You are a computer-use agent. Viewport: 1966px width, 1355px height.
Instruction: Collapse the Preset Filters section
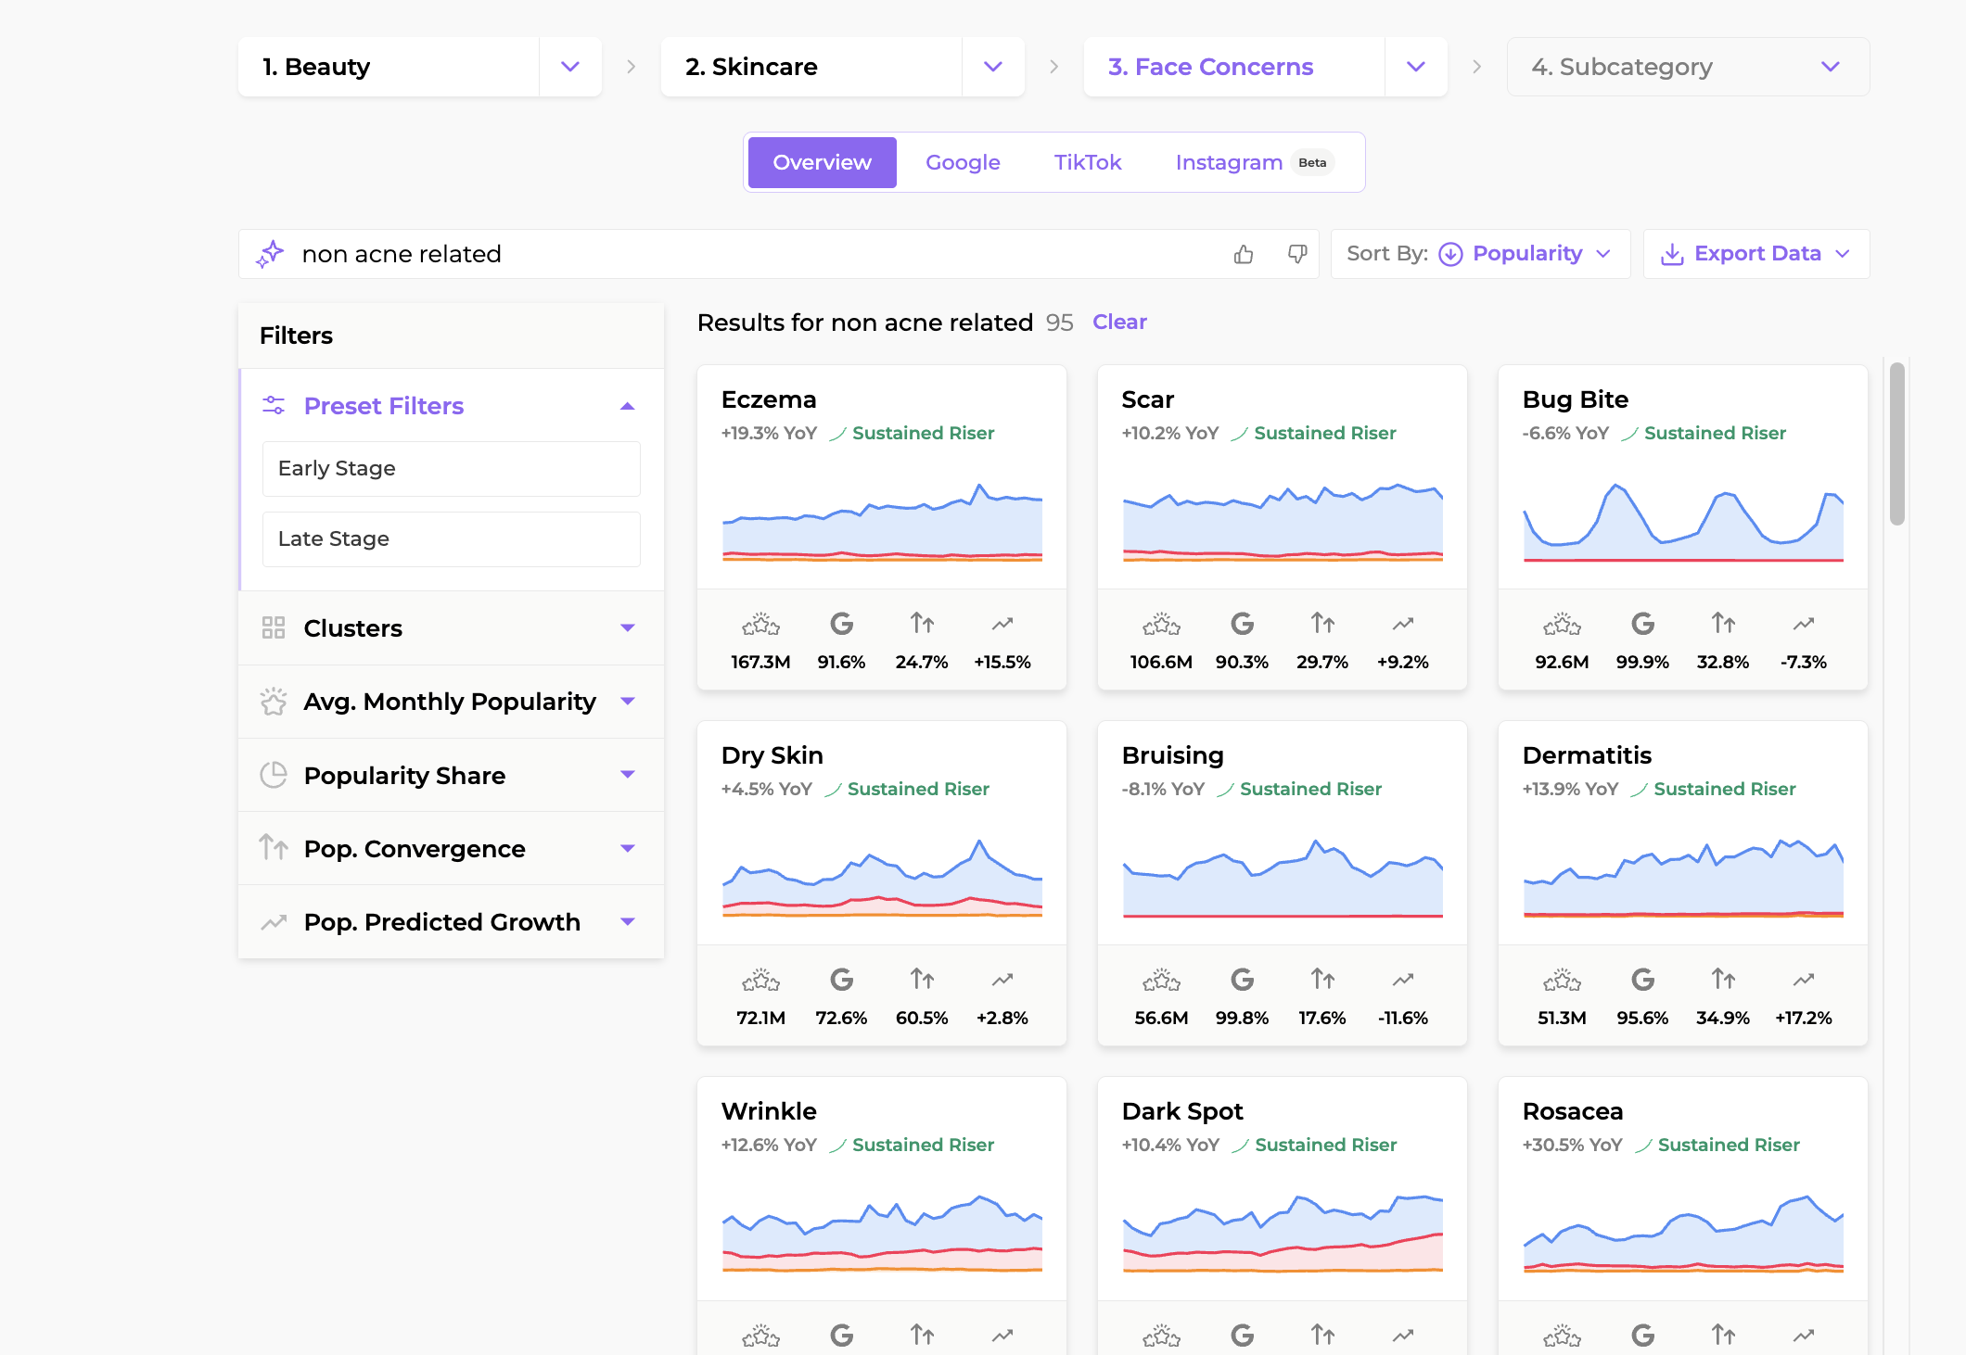coord(628,406)
